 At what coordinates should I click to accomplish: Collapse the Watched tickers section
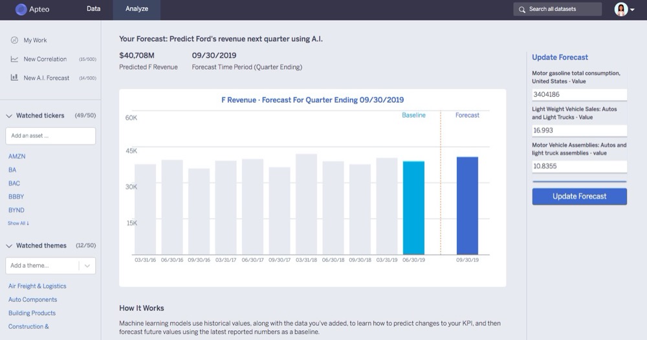9,116
